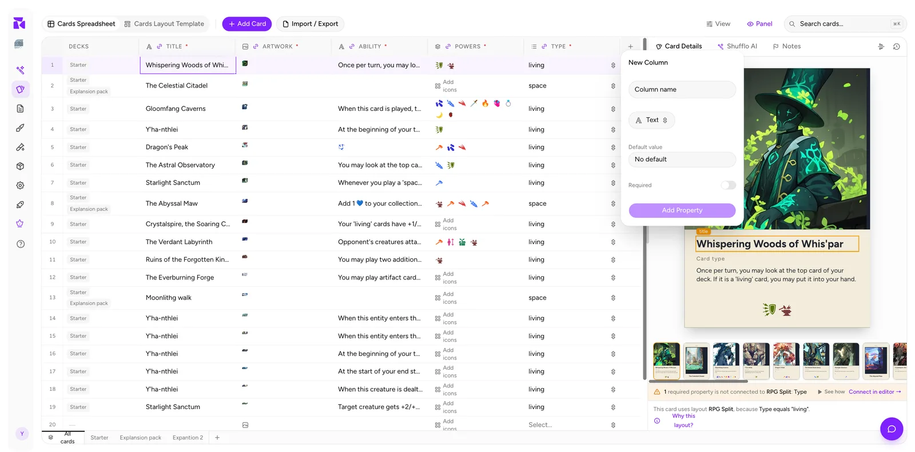Click the artwork thumbnail for The Celestial Citadel

245,83
